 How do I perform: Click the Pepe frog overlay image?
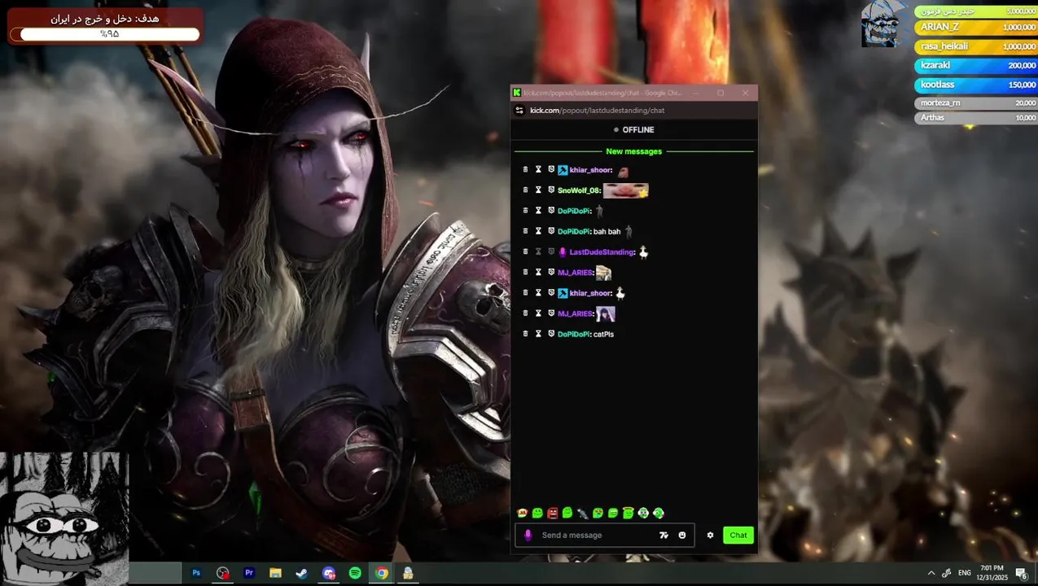[64, 519]
